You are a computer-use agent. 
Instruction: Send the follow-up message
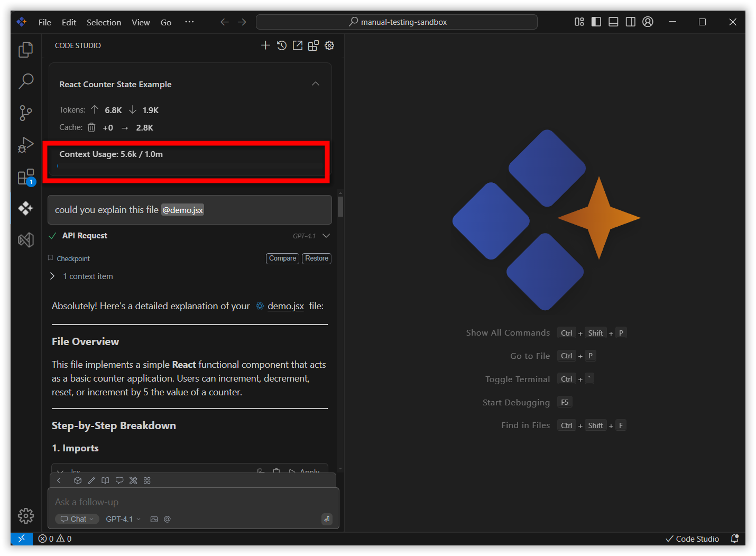pos(327,519)
